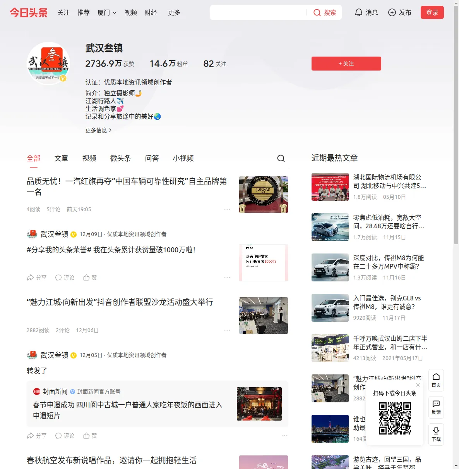Image resolution: width=459 pixels, height=469 pixels.
Task: Open article 品质无忧！一汽红旗再夺
Action: click(127, 186)
